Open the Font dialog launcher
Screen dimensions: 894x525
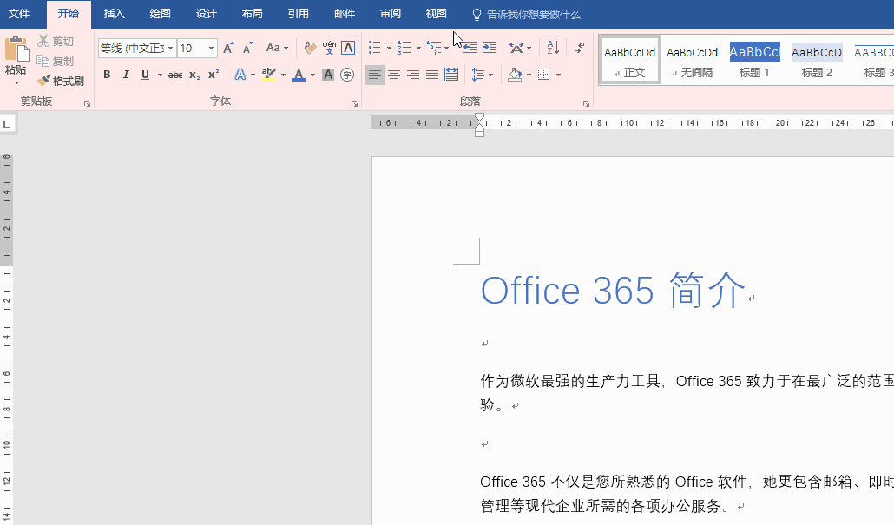coord(354,103)
